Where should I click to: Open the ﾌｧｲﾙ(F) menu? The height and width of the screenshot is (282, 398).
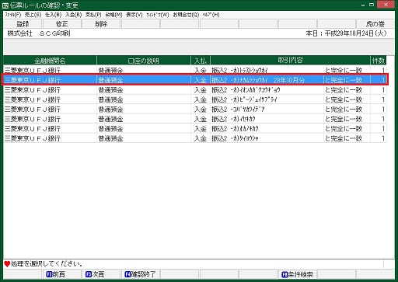[13, 15]
